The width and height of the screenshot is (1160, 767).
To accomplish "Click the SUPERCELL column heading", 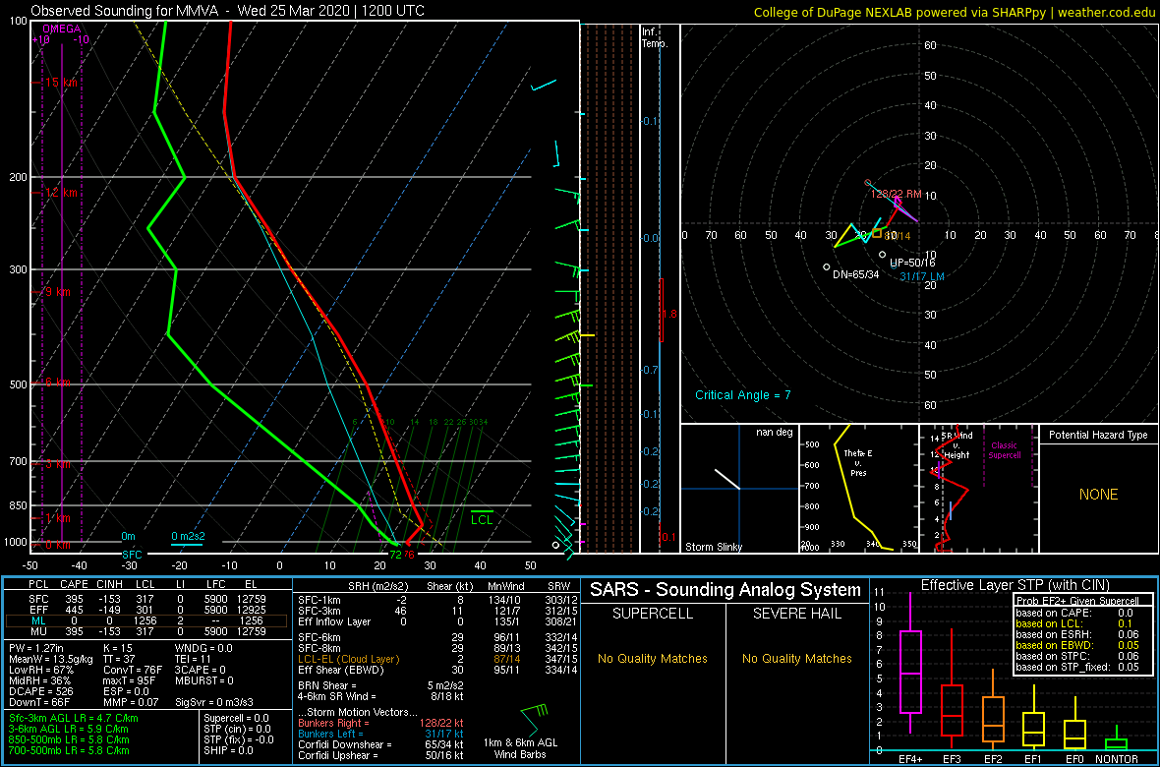I will (x=652, y=613).
